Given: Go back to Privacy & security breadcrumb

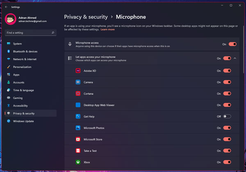Looking at the screenshot, I should tap(86, 17).
